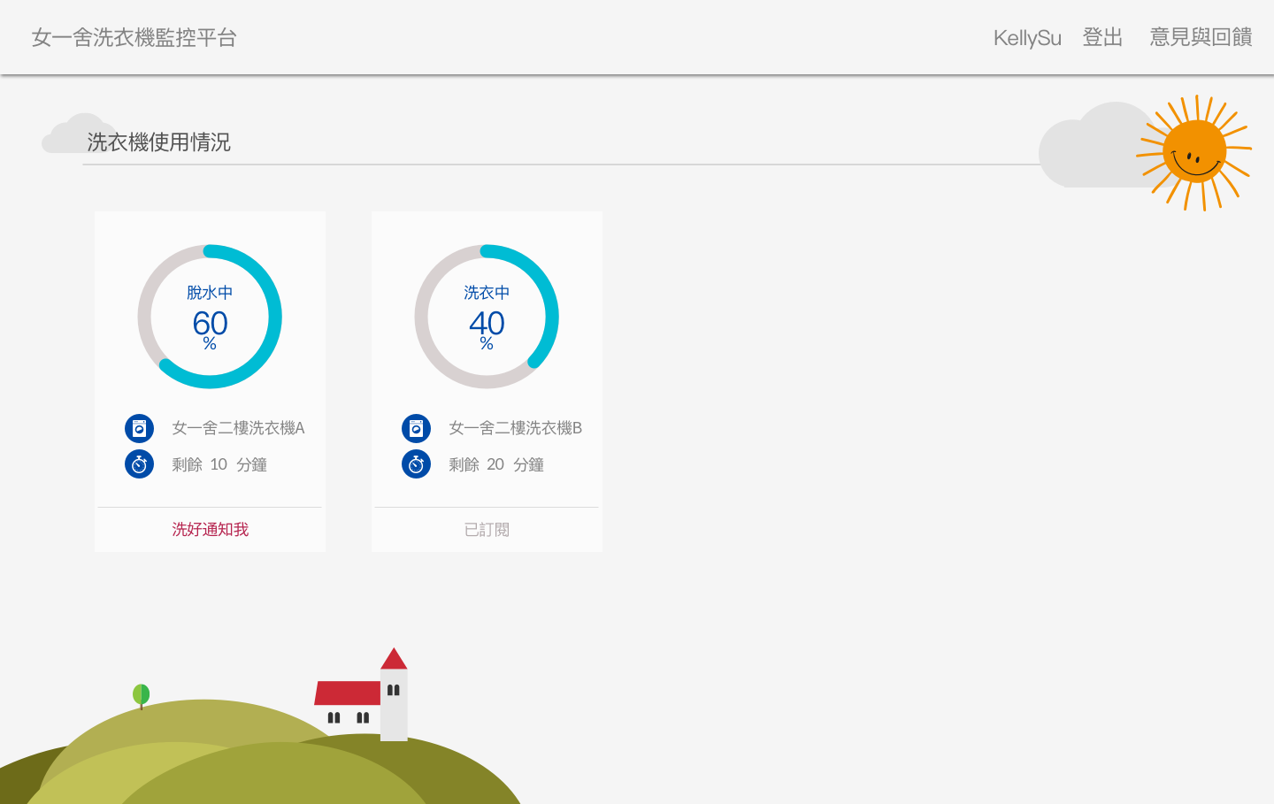Click the 洗衣機使用情況 section heading
1274x804 pixels.
click(158, 142)
